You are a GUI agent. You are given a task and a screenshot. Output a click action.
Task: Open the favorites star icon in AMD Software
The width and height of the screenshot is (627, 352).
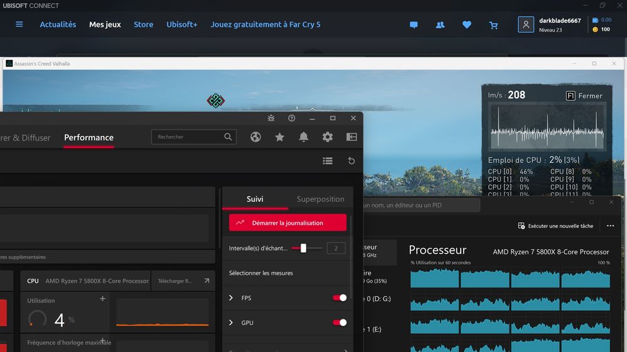click(x=279, y=137)
